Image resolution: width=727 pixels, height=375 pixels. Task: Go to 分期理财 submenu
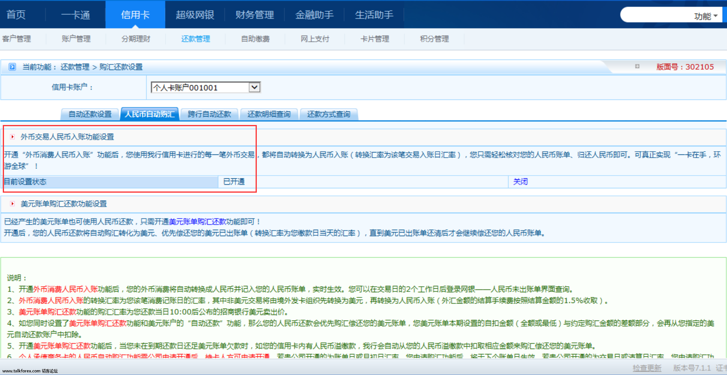point(136,39)
